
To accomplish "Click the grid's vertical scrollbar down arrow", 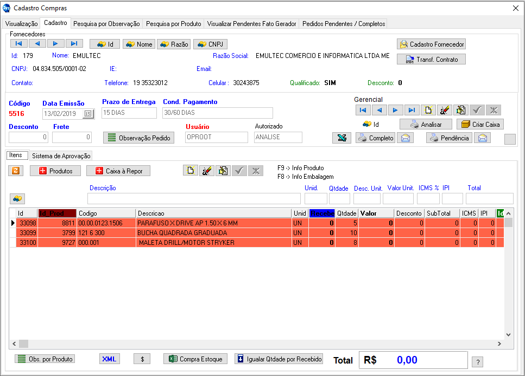I will click(509, 335).
